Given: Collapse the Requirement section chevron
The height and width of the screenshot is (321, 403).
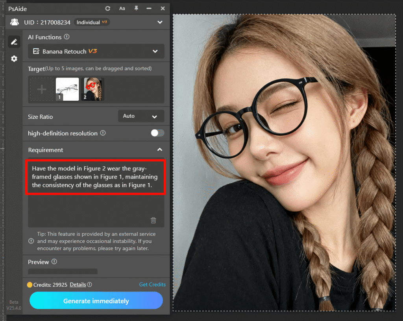Looking at the screenshot, I should (x=159, y=150).
